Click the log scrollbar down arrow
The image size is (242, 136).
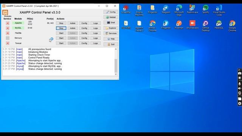click(116, 74)
